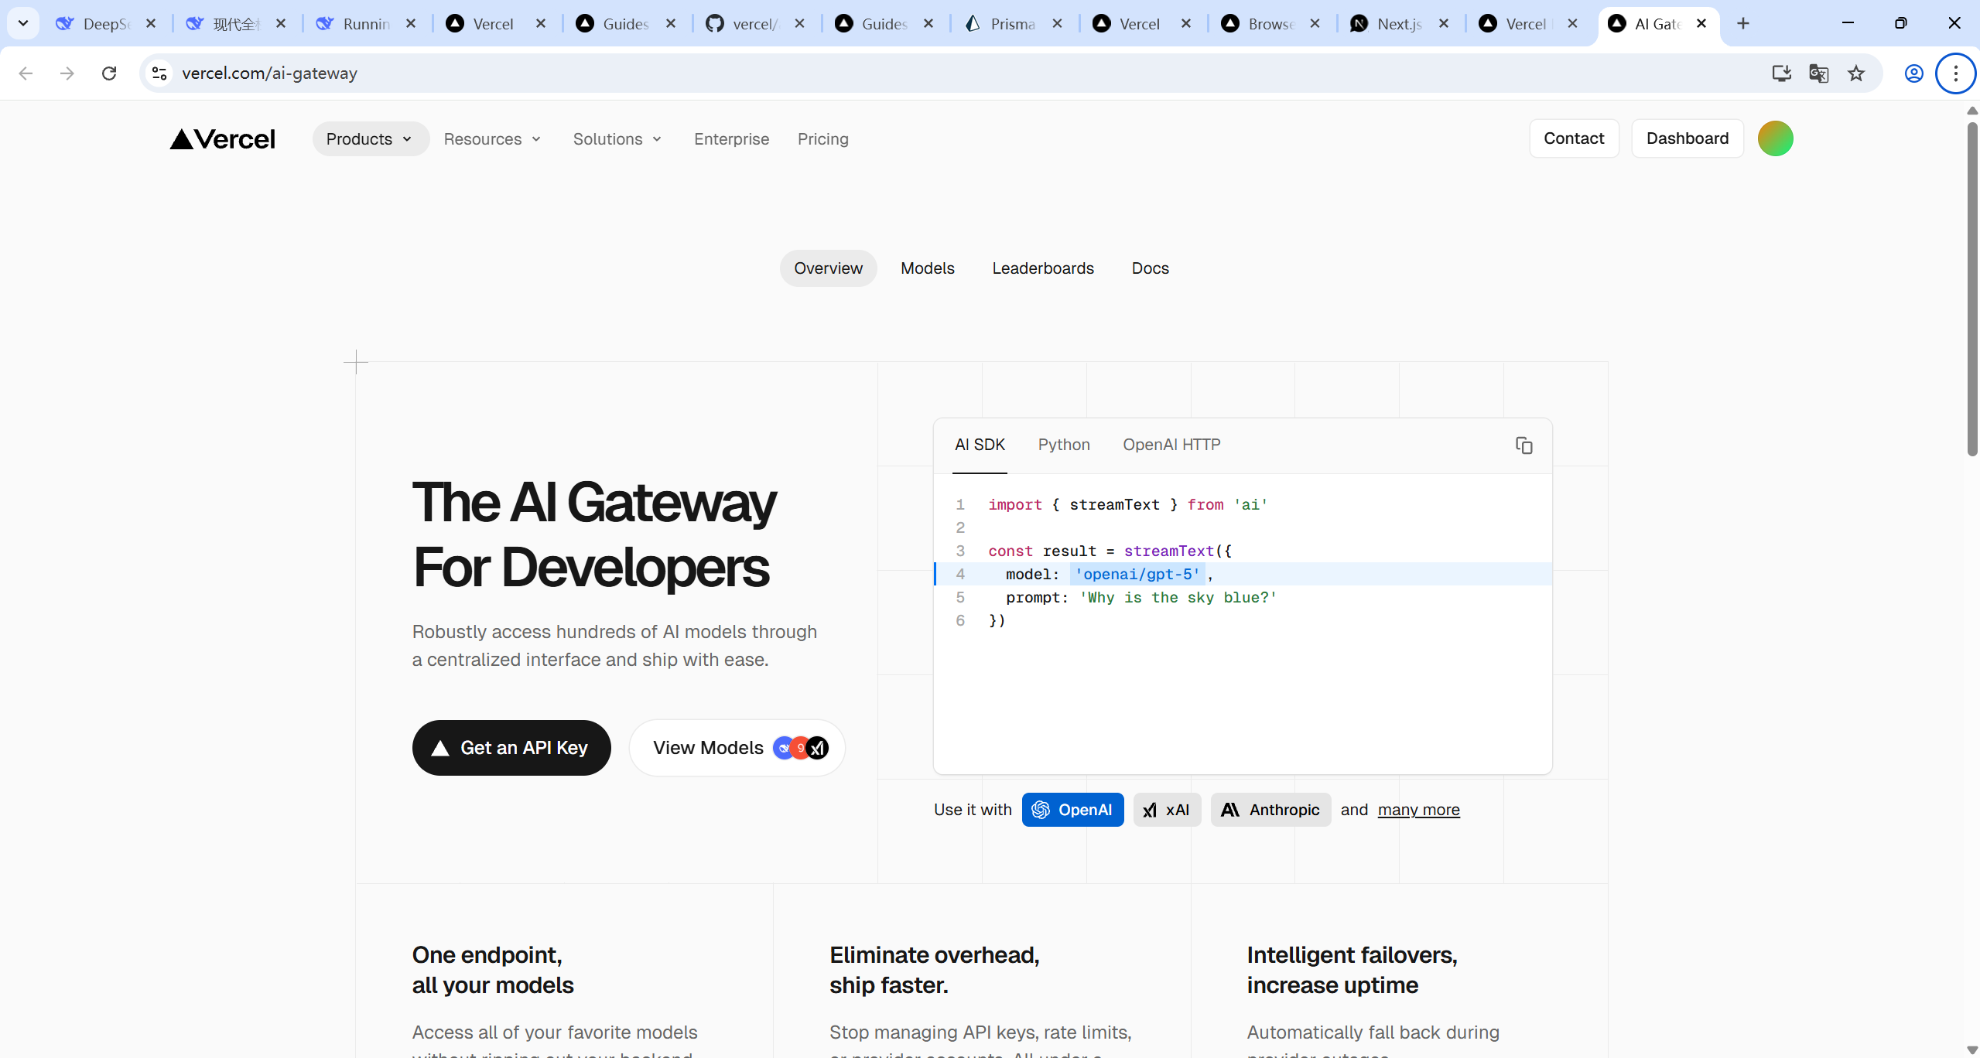
Task: Restore down the browser window
Action: [1900, 23]
